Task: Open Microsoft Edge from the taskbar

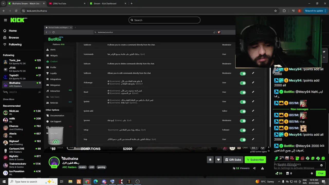Action: pos(96,182)
